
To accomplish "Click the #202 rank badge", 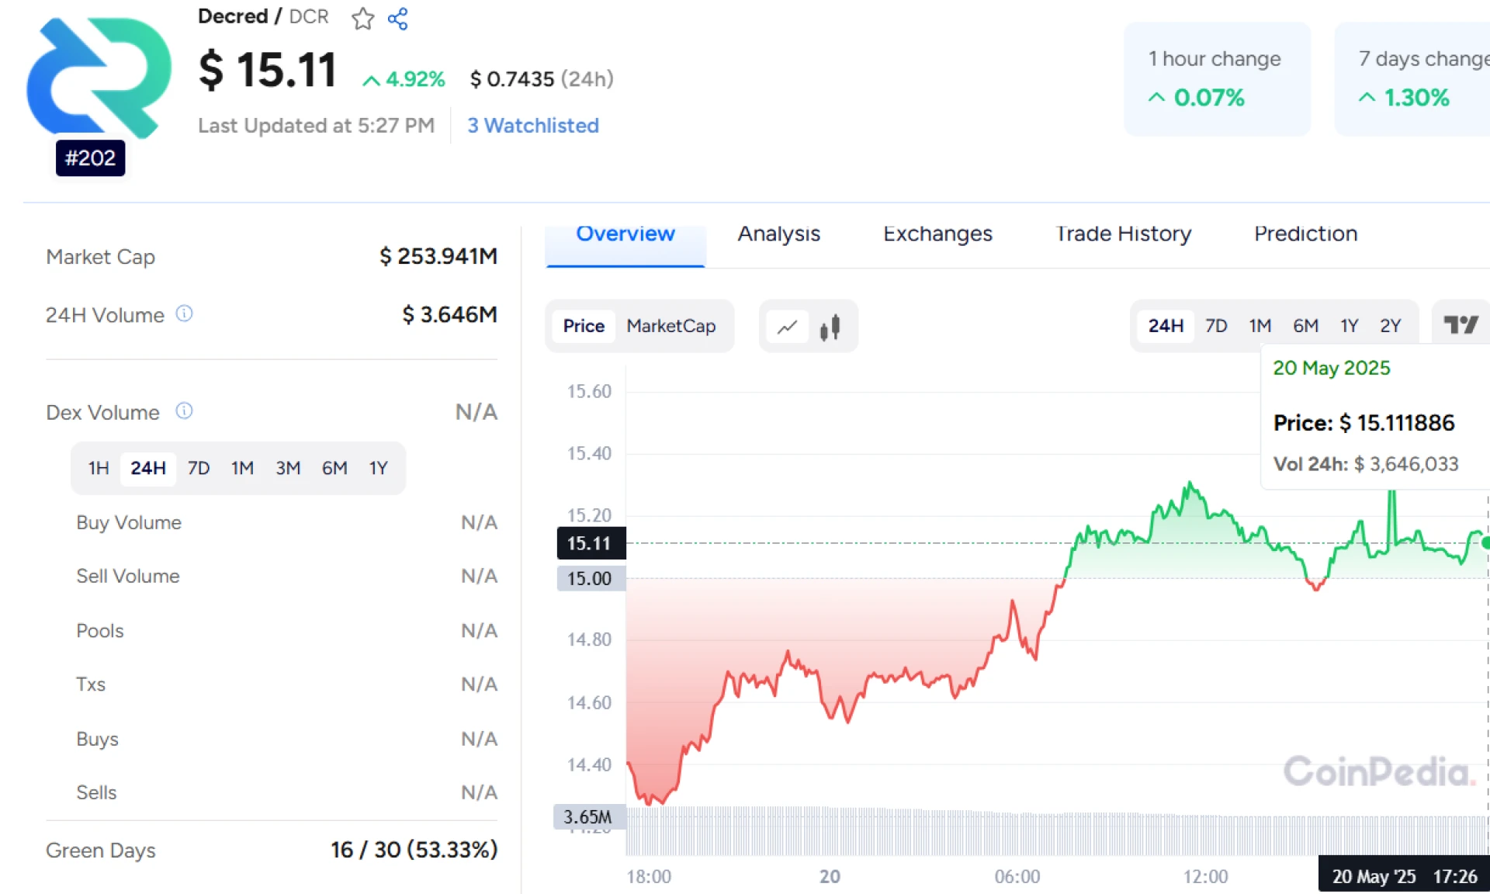I will (x=90, y=158).
